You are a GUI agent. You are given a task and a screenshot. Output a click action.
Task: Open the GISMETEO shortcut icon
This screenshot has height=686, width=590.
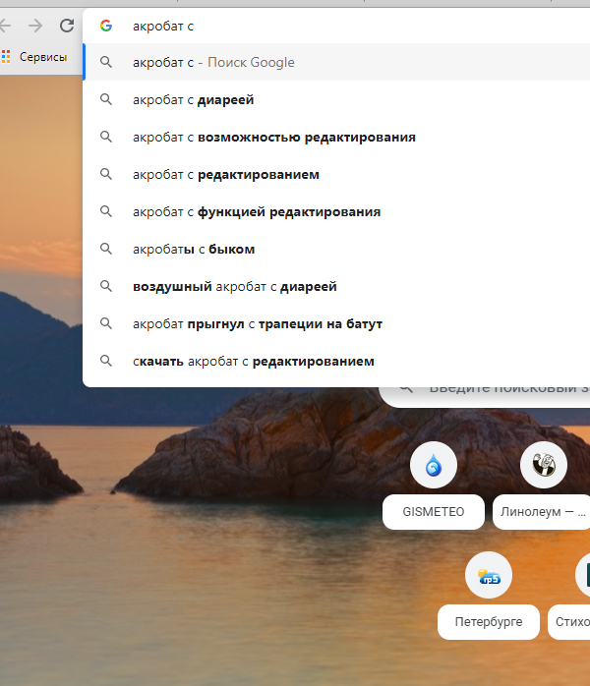click(x=433, y=466)
